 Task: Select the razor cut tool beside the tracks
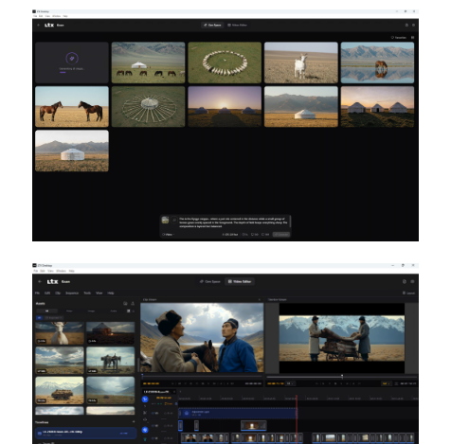pyautogui.click(x=145, y=413)
